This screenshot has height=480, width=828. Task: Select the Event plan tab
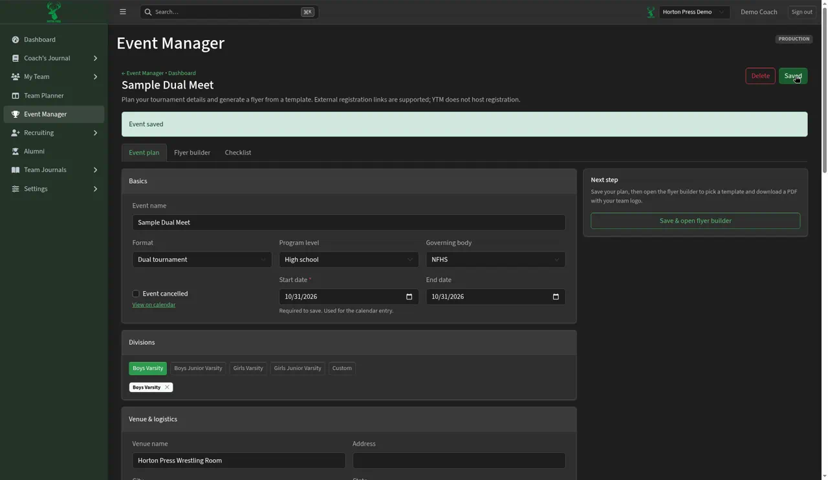tap(144, 153)
